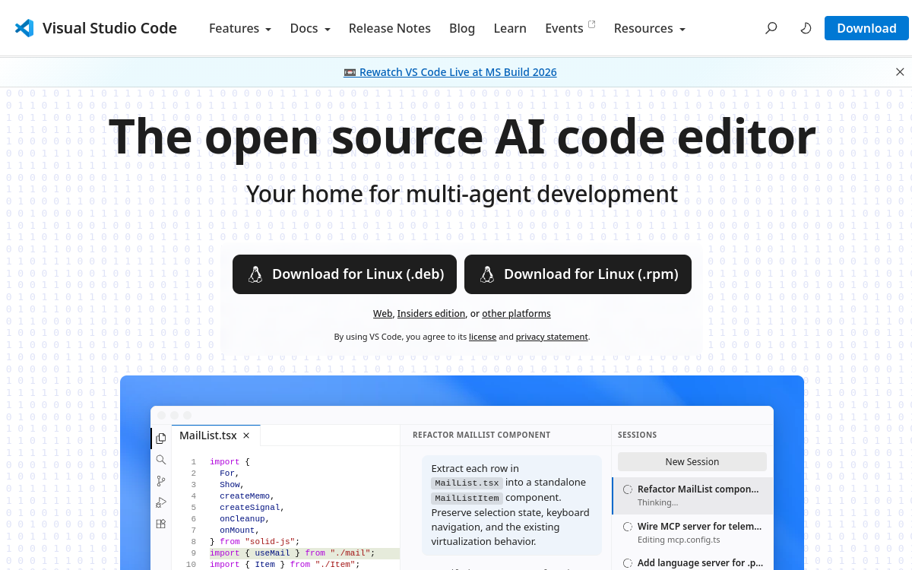Image resolution: width=912 pixels, height=570 pixels.
Task: Open the Insiders edition link
Action: (x=431, y=314)
